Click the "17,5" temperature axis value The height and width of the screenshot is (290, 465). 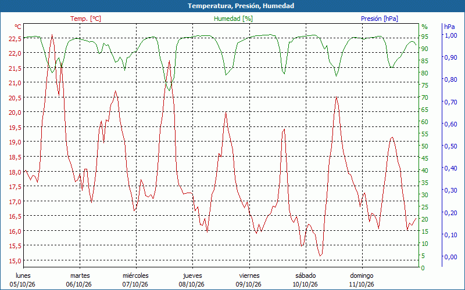tap(16, 187)
